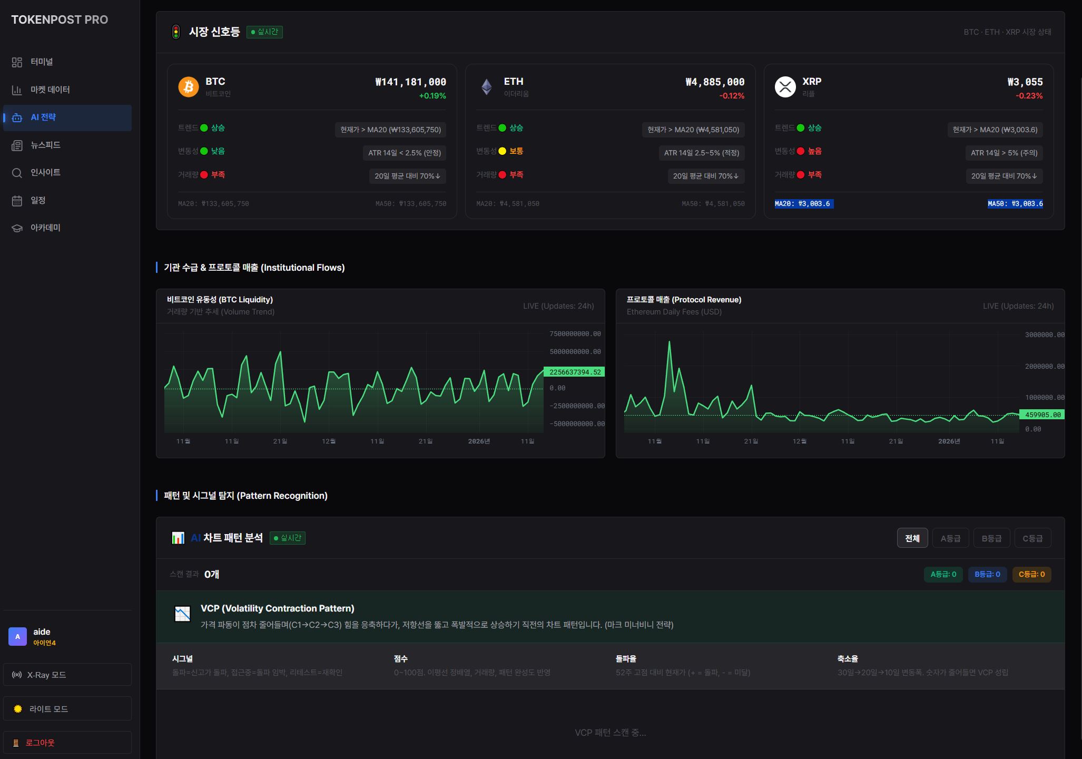Click the Terminal grid icon in sidebar

[x=17, y=62]
